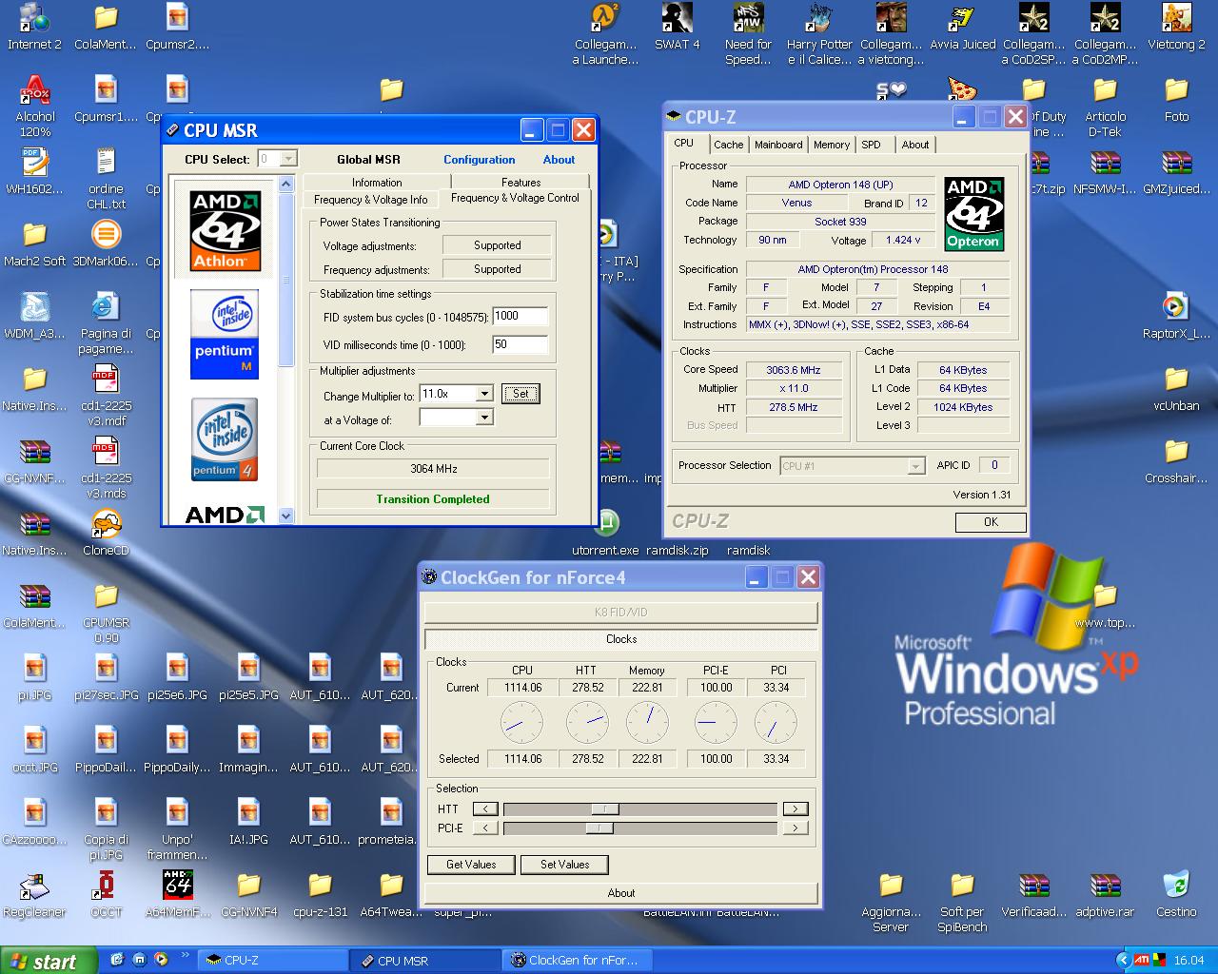Click Set Values in ClockGen

coord(565,865)
